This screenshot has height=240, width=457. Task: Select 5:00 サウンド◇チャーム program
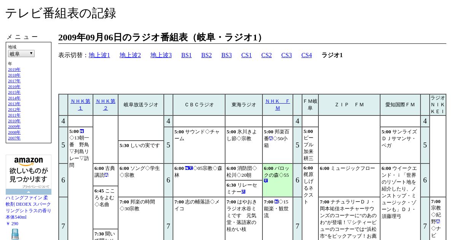pyautogui.click(x=199, y=145)
